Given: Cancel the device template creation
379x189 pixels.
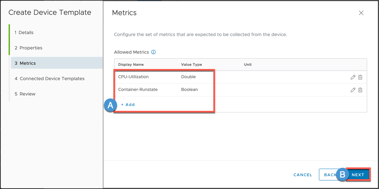Looking at the screenshot, I should tap(303, 175).
